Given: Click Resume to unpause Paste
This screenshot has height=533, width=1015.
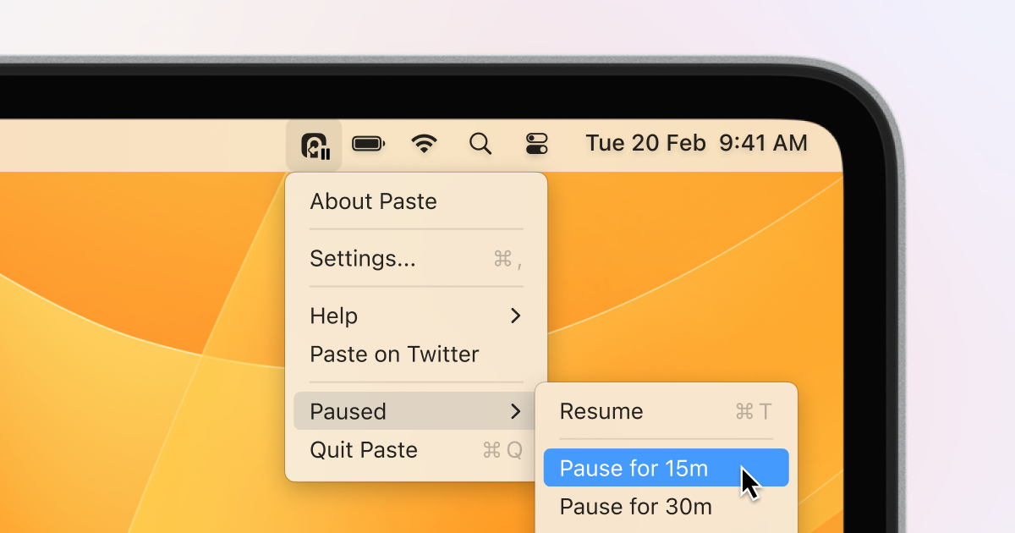Looking at the screenshot, I should [x=601, y=411].
